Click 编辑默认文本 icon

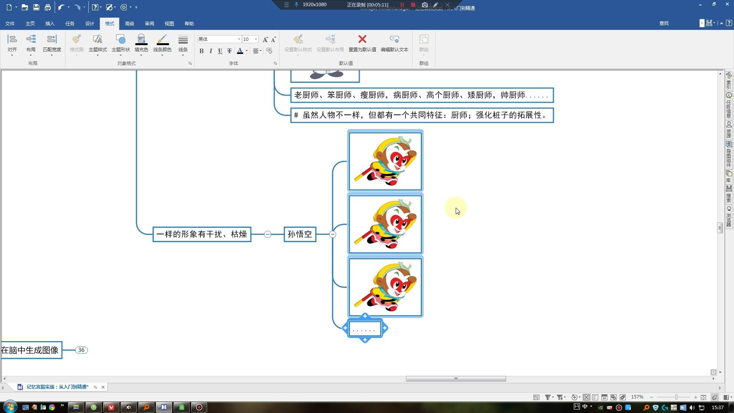tap(394, 39)
